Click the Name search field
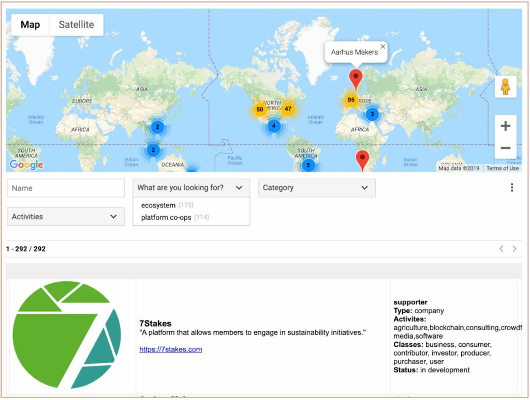Image resolution: width=530 pixels, height=400 pixels. (x=65, y=188)
